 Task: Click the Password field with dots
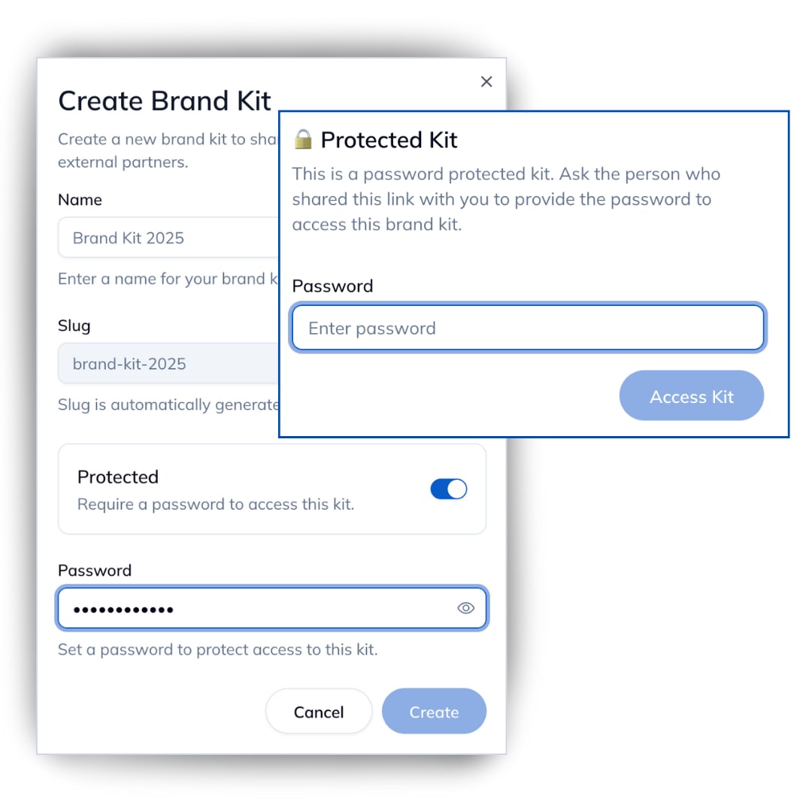tap(226, 608)
